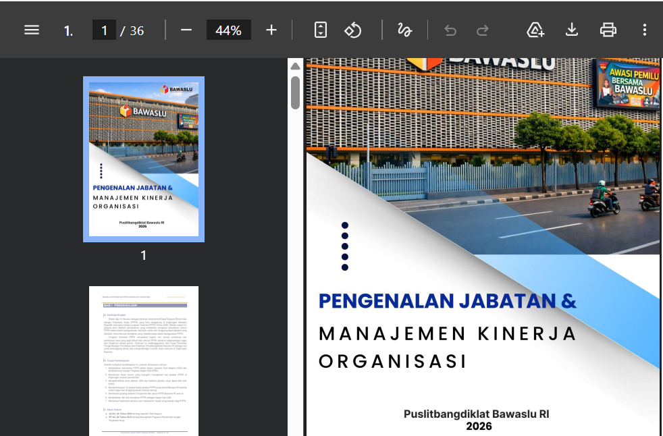
Task: Click the page number input field
Action: [104, 30]
